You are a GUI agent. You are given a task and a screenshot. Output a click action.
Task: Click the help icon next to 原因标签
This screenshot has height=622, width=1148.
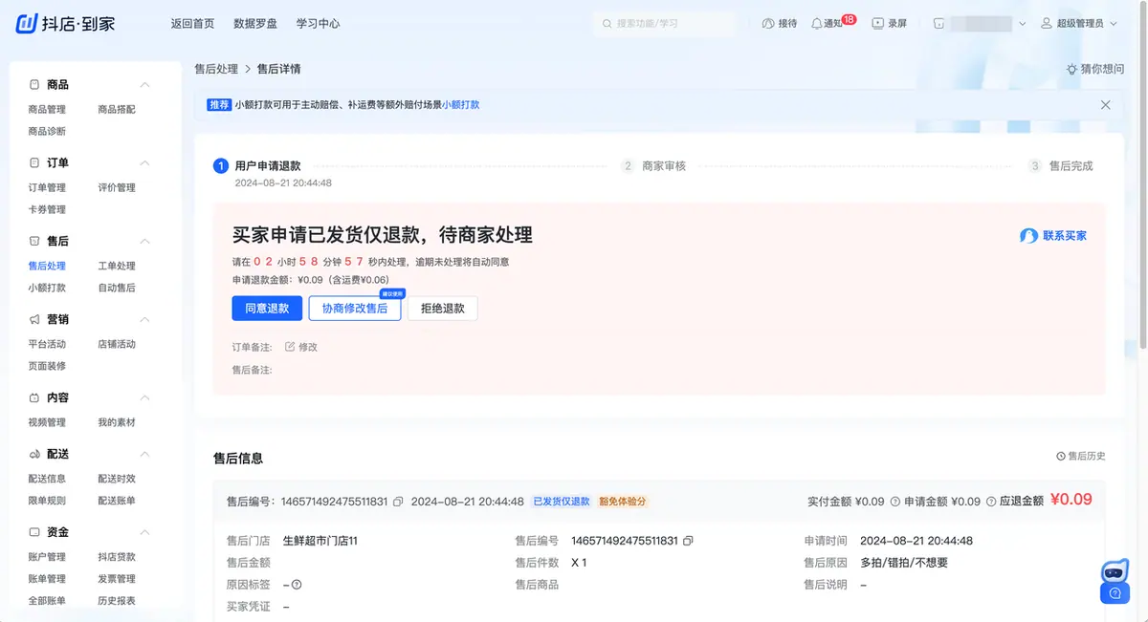click(x=297, y=585)
